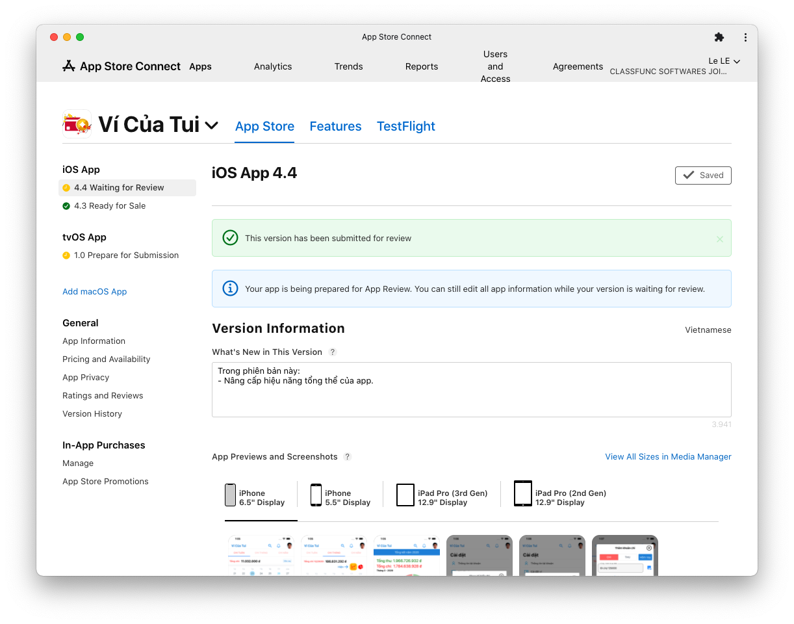The image size is (794, 624).
Task: Open the Vietnamese language selector
Action: pos(708,330)
